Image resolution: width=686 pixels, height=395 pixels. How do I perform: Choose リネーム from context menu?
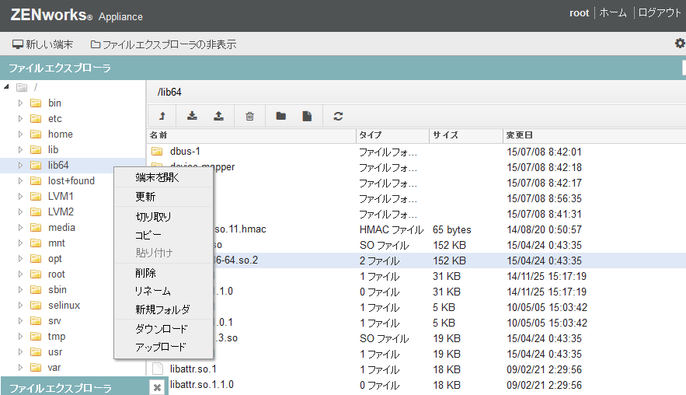click(163, 291)
